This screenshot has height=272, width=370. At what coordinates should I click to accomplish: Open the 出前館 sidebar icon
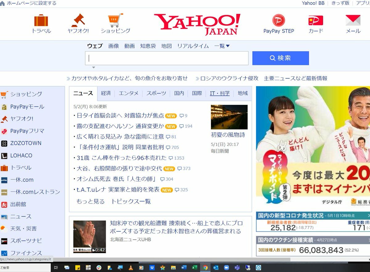[x=4, y=204]
